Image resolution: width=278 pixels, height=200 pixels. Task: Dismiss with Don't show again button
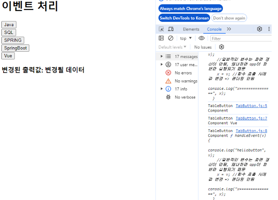[229, 18]
